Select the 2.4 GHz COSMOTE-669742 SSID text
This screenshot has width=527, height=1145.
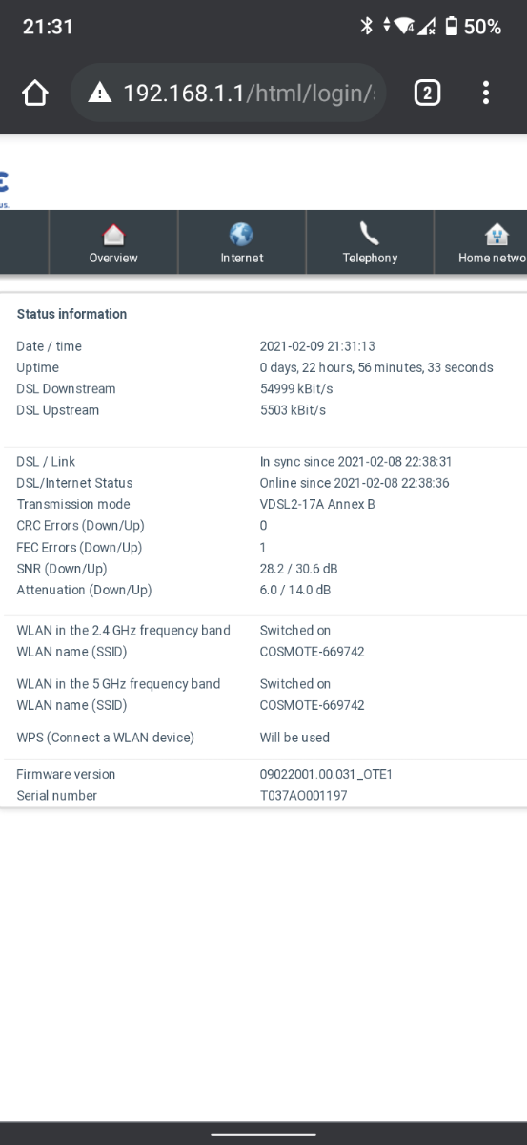pos(312,652)
